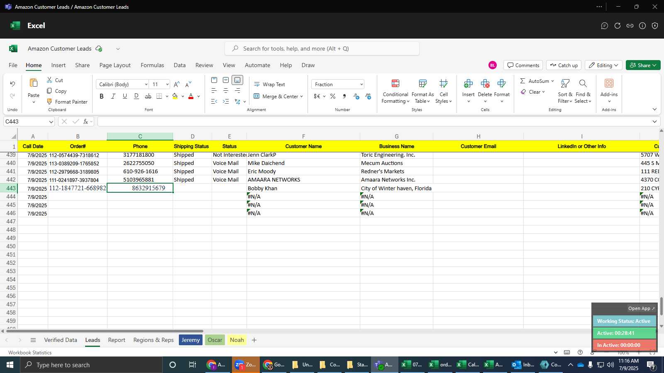Center text horizontally

[x=226, y=91]
